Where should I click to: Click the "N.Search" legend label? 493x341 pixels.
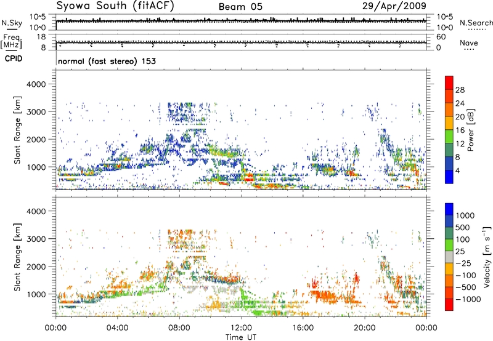point(476,23)
